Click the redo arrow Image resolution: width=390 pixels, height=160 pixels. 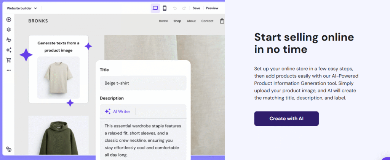[x=184, y=8]
